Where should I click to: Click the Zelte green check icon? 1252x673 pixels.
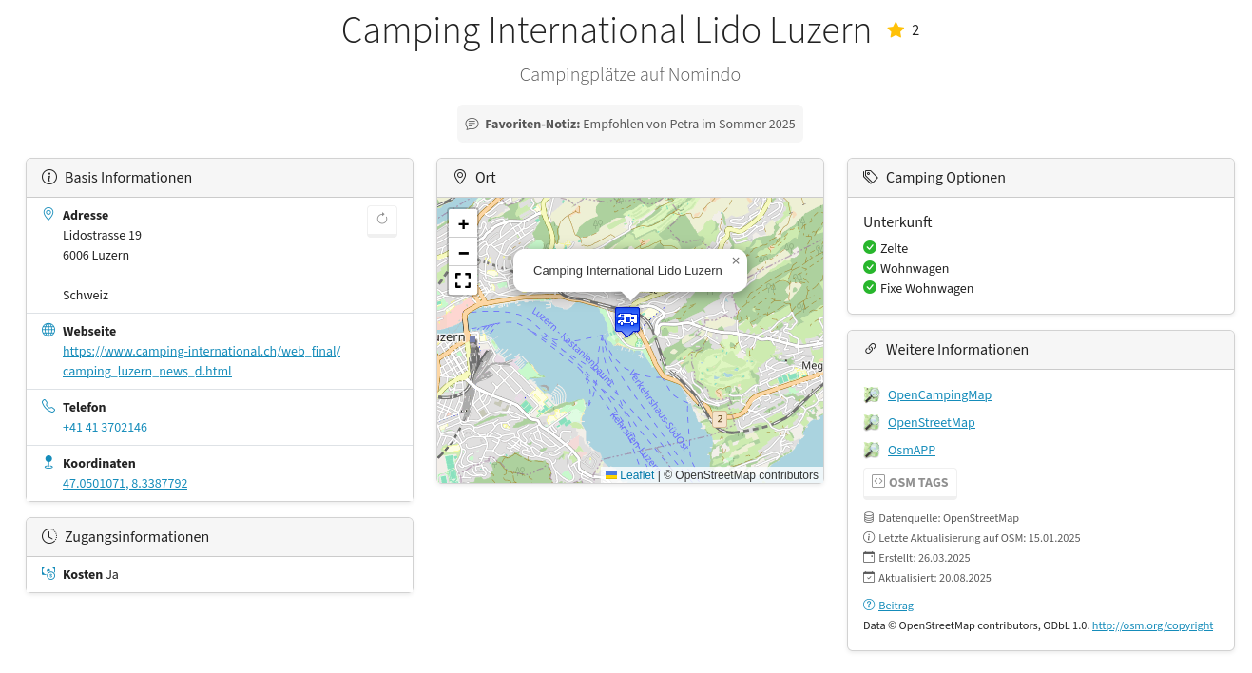870,247
